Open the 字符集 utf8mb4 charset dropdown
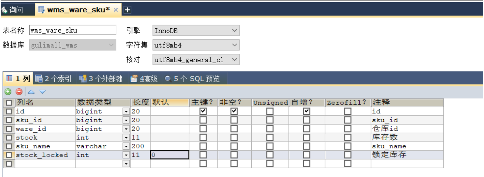 pyautogui.click(x=196, y=45)
